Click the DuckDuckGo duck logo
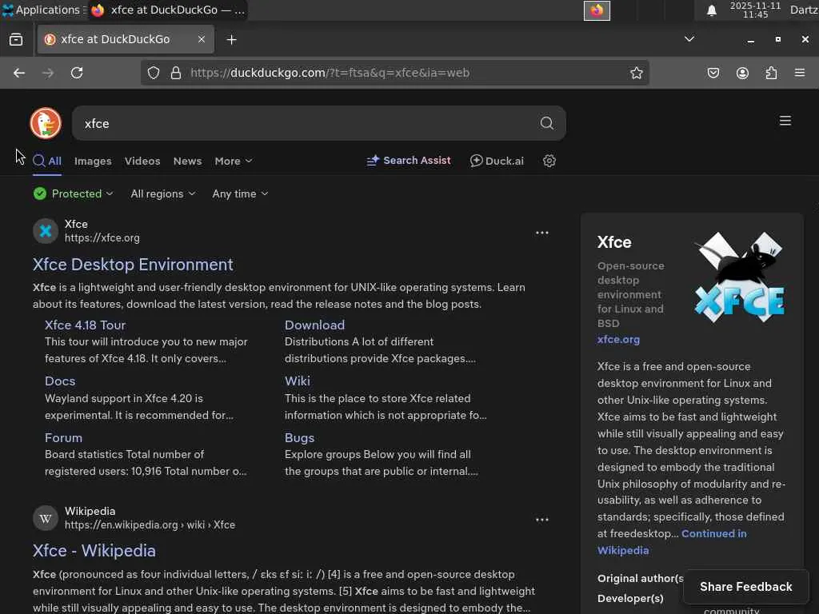 (x=46, y=123)
